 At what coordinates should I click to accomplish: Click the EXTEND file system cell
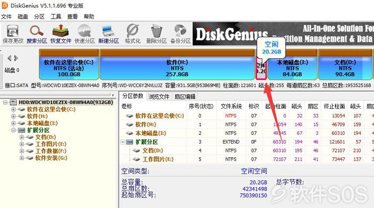231,142
